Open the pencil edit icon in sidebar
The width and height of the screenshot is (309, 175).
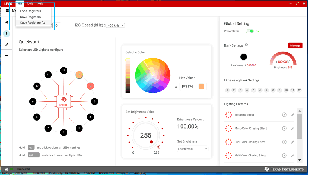click(6, 45)
